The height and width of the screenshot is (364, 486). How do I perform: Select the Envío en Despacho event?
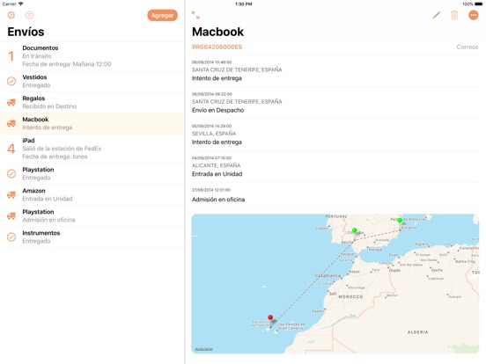pyautogui.click(x=335, y=103)
